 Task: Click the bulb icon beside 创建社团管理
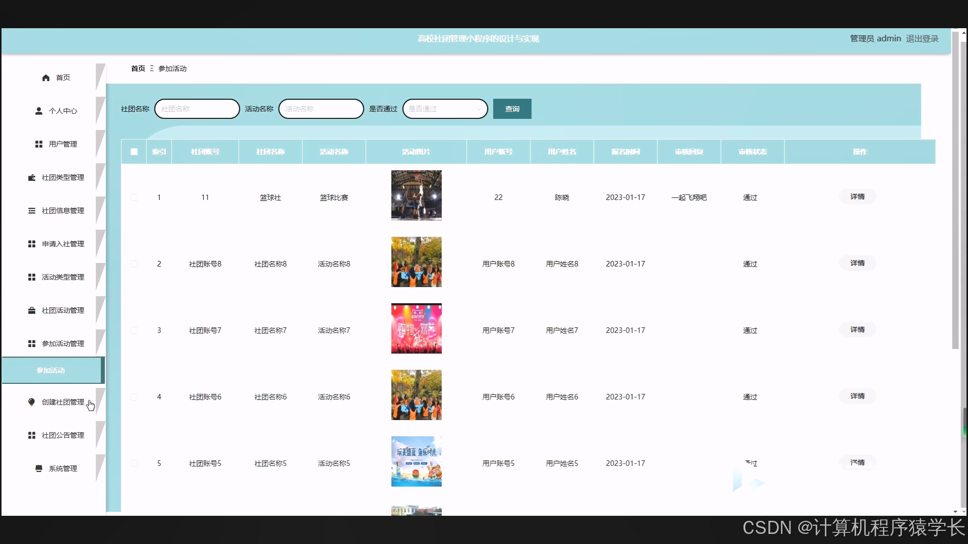pos(32,402)
